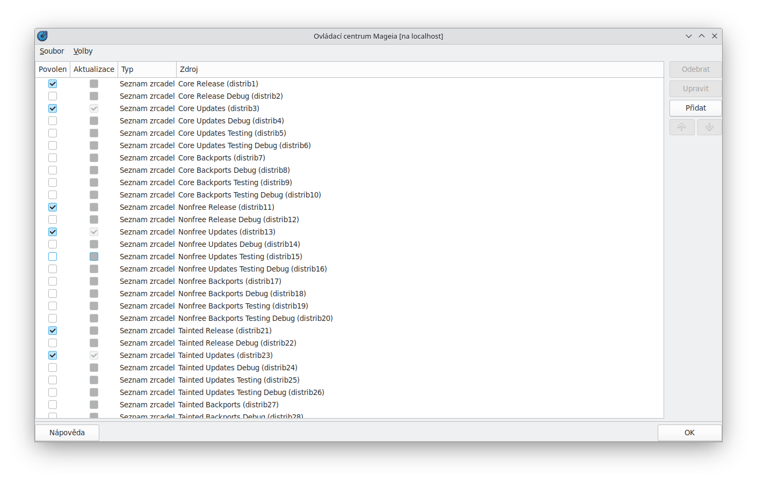757x483 pixels.
Task: Disable Tainted Updates (distrib23) source
Action: click(x=53, y=355)
